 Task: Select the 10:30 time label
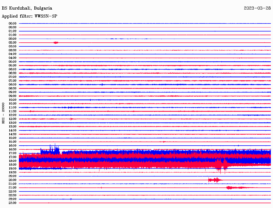pos(13,104)
